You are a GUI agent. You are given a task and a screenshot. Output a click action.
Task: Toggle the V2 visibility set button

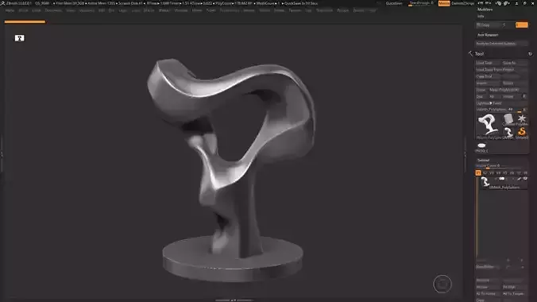click(485, 173)
